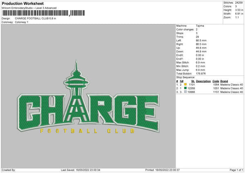Click the light gray thread color swatch
Screen dimensions: 245x173
pyautogui.click(x=185, y=92)
